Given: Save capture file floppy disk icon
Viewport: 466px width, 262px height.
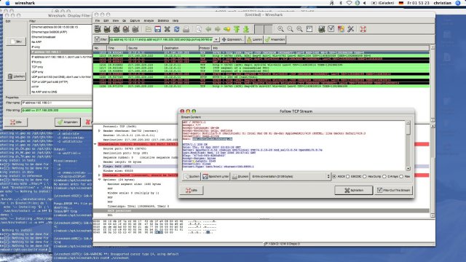Looking at the screenshot, I should 157,29.
